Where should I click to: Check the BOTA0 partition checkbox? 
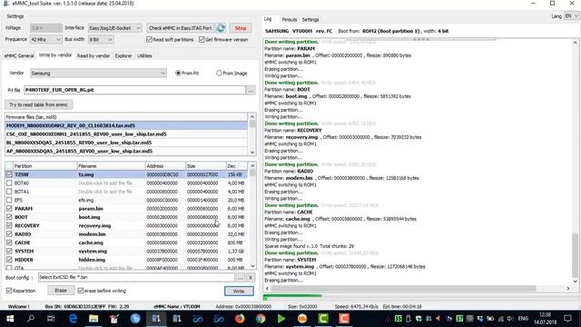(x=9, y=183)
